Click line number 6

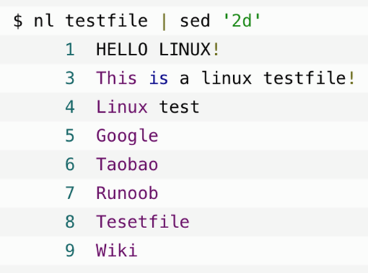point(70,164)
